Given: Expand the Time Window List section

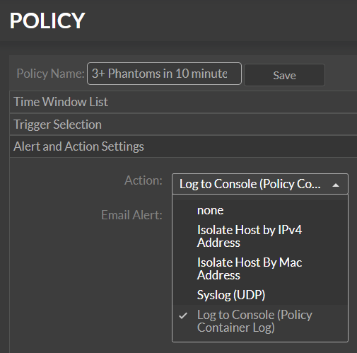Looking at the screenshot, I should tap(183, 102).
